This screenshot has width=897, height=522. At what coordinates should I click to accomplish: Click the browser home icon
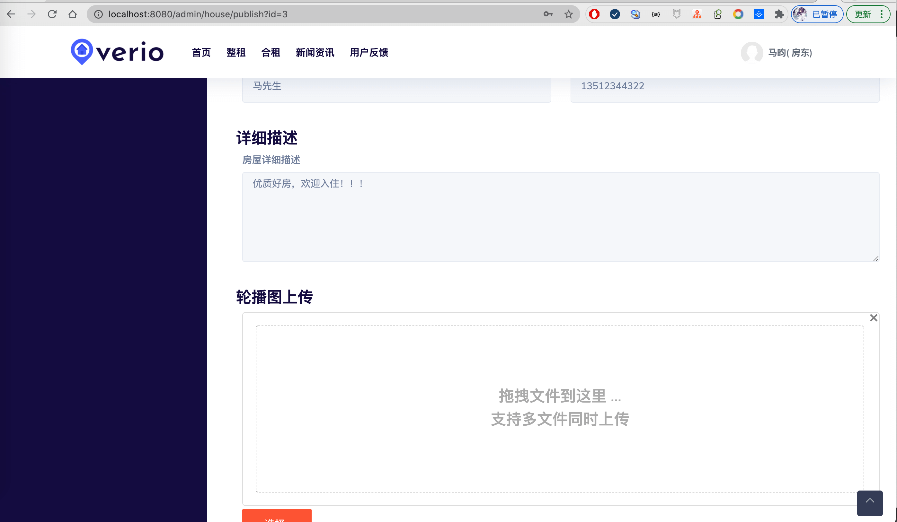(x=73, y=14)
